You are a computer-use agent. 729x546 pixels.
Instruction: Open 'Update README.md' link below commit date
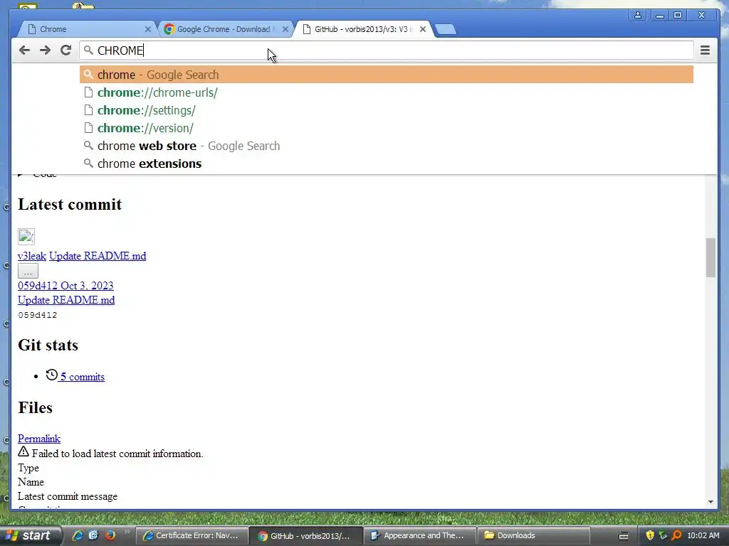click(66, 300)
